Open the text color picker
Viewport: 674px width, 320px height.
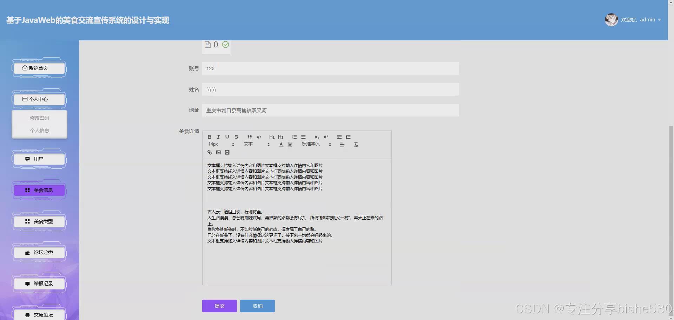pyautogui.click(x=281, y=144)
